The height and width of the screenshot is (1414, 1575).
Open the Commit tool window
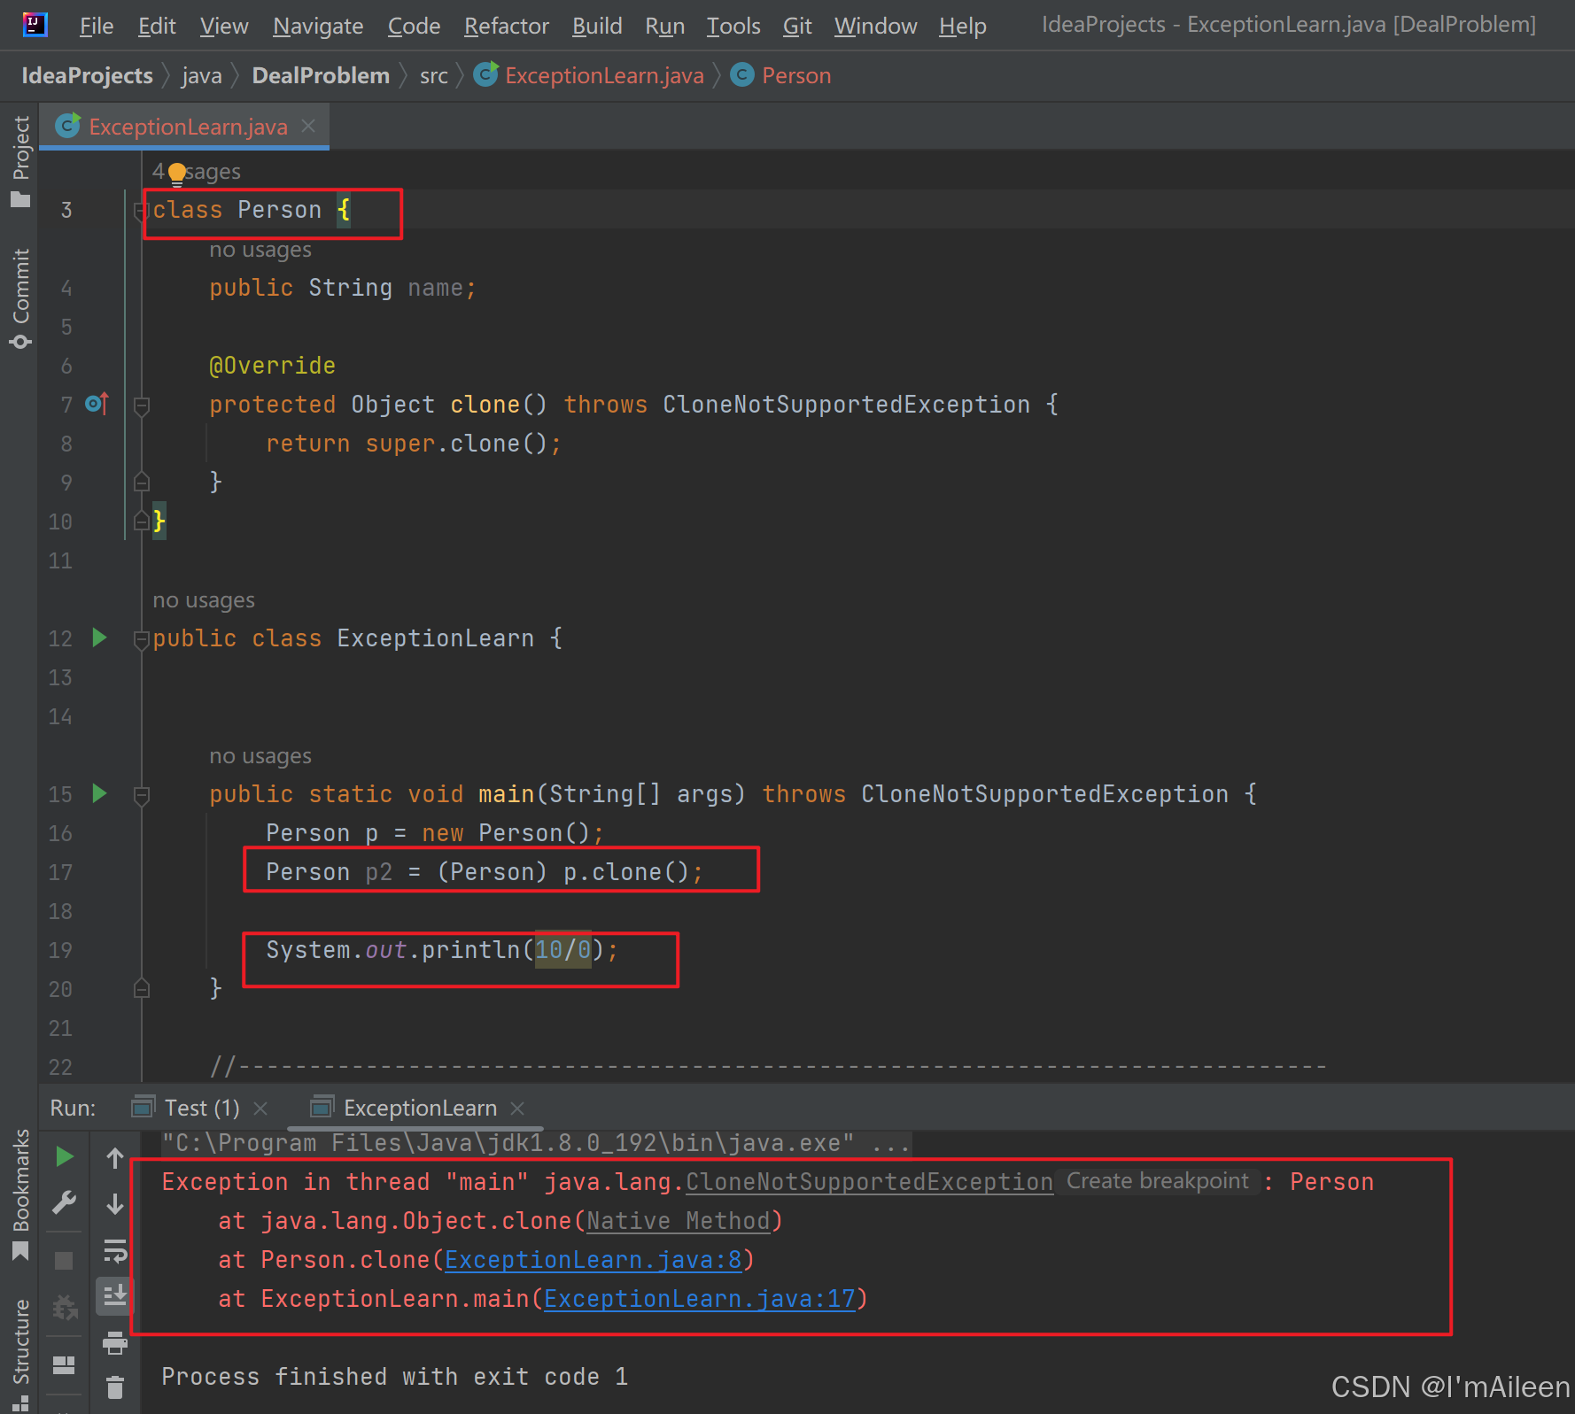(20, 298)
